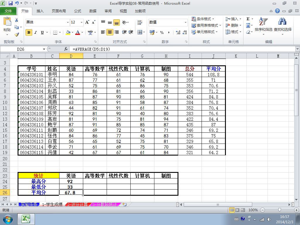The image size is (300, 225).
Task: Expand the formula bar chevron
Action: coord(298,49)
